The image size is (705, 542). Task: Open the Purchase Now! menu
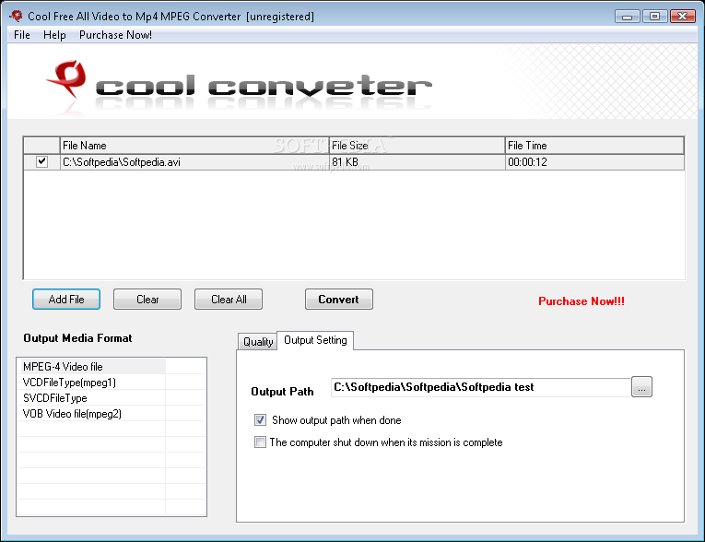[x=115, y=35]
